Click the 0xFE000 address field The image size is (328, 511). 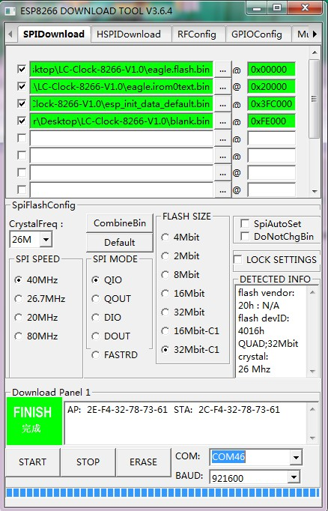pos(271,121)
